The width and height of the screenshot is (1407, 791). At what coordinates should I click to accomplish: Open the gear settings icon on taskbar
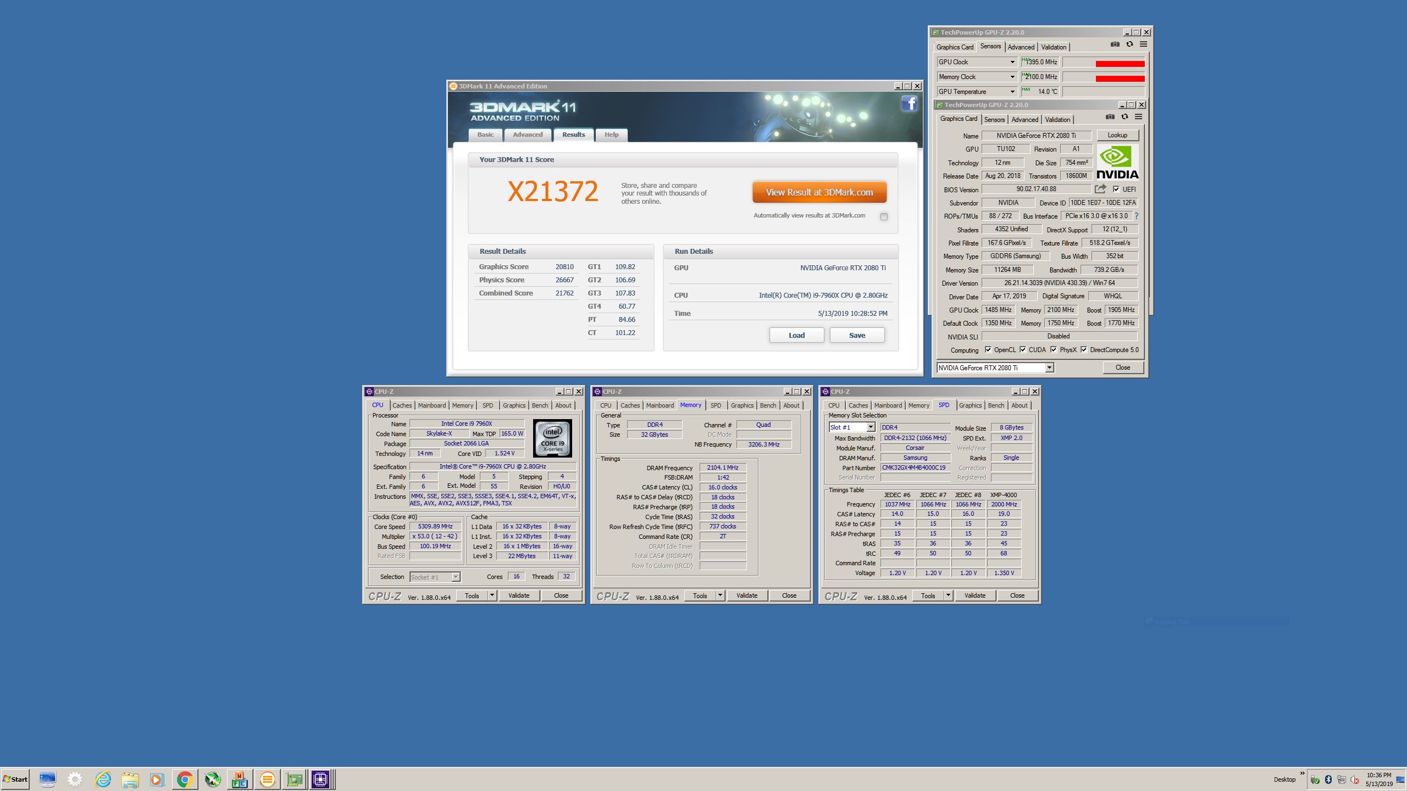[75, 779]
